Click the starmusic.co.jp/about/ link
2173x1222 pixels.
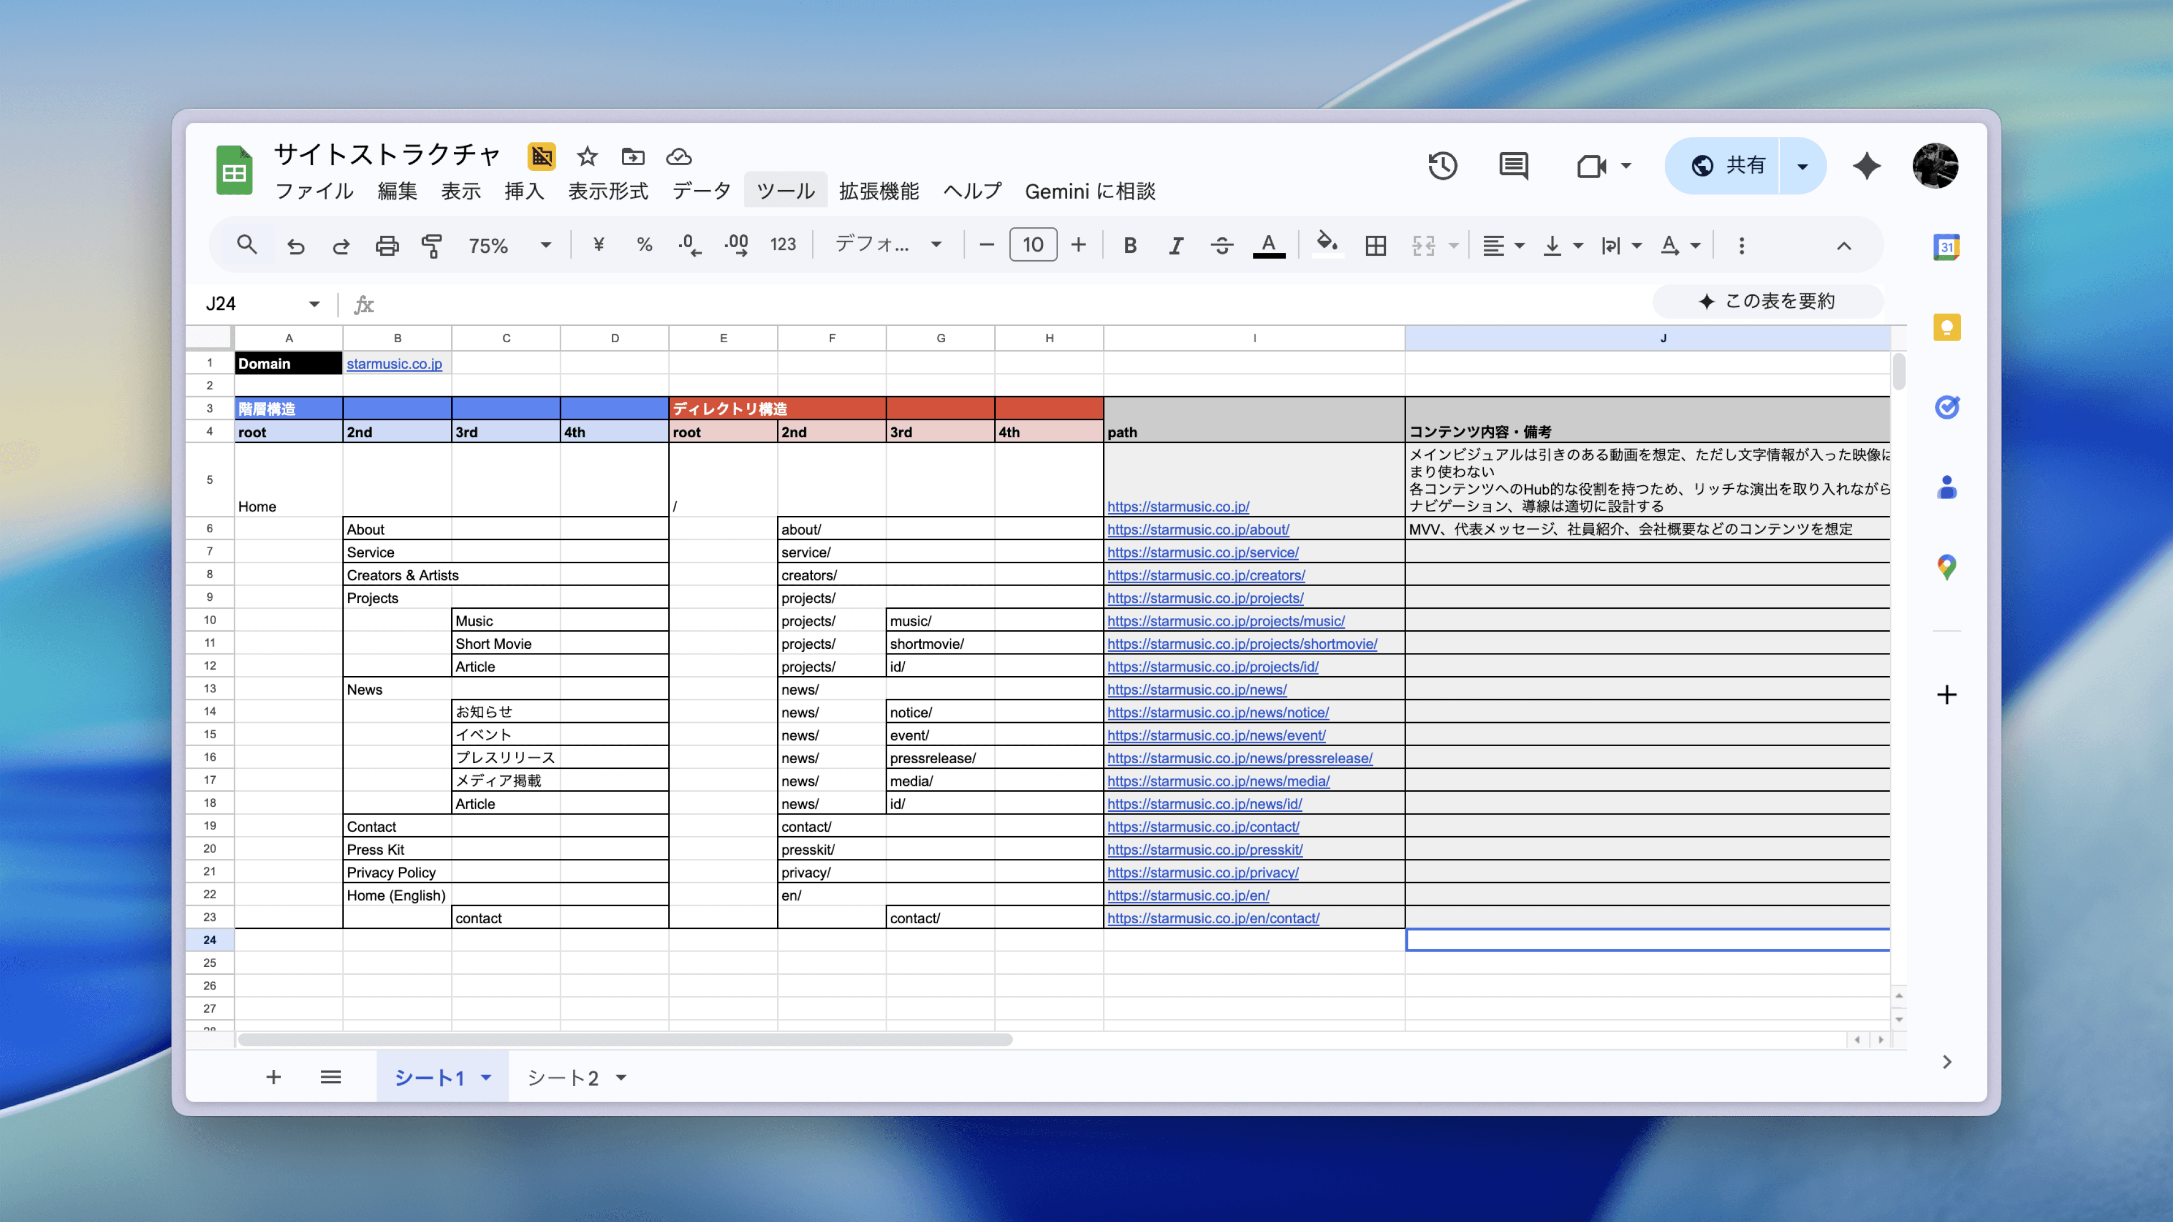tap(1198, 530)
